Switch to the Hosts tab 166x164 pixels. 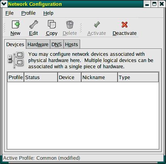pyautogui.click(x=72, y=44)
